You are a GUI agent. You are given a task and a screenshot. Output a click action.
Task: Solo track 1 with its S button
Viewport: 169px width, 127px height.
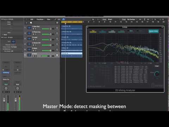coord(36,29)
